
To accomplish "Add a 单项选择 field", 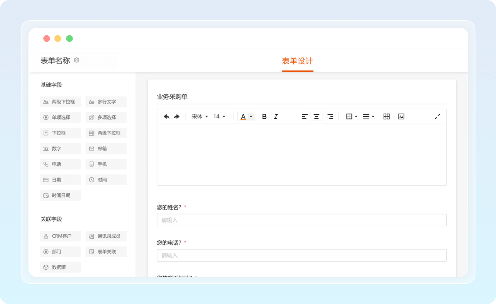I will coord(60,117).
